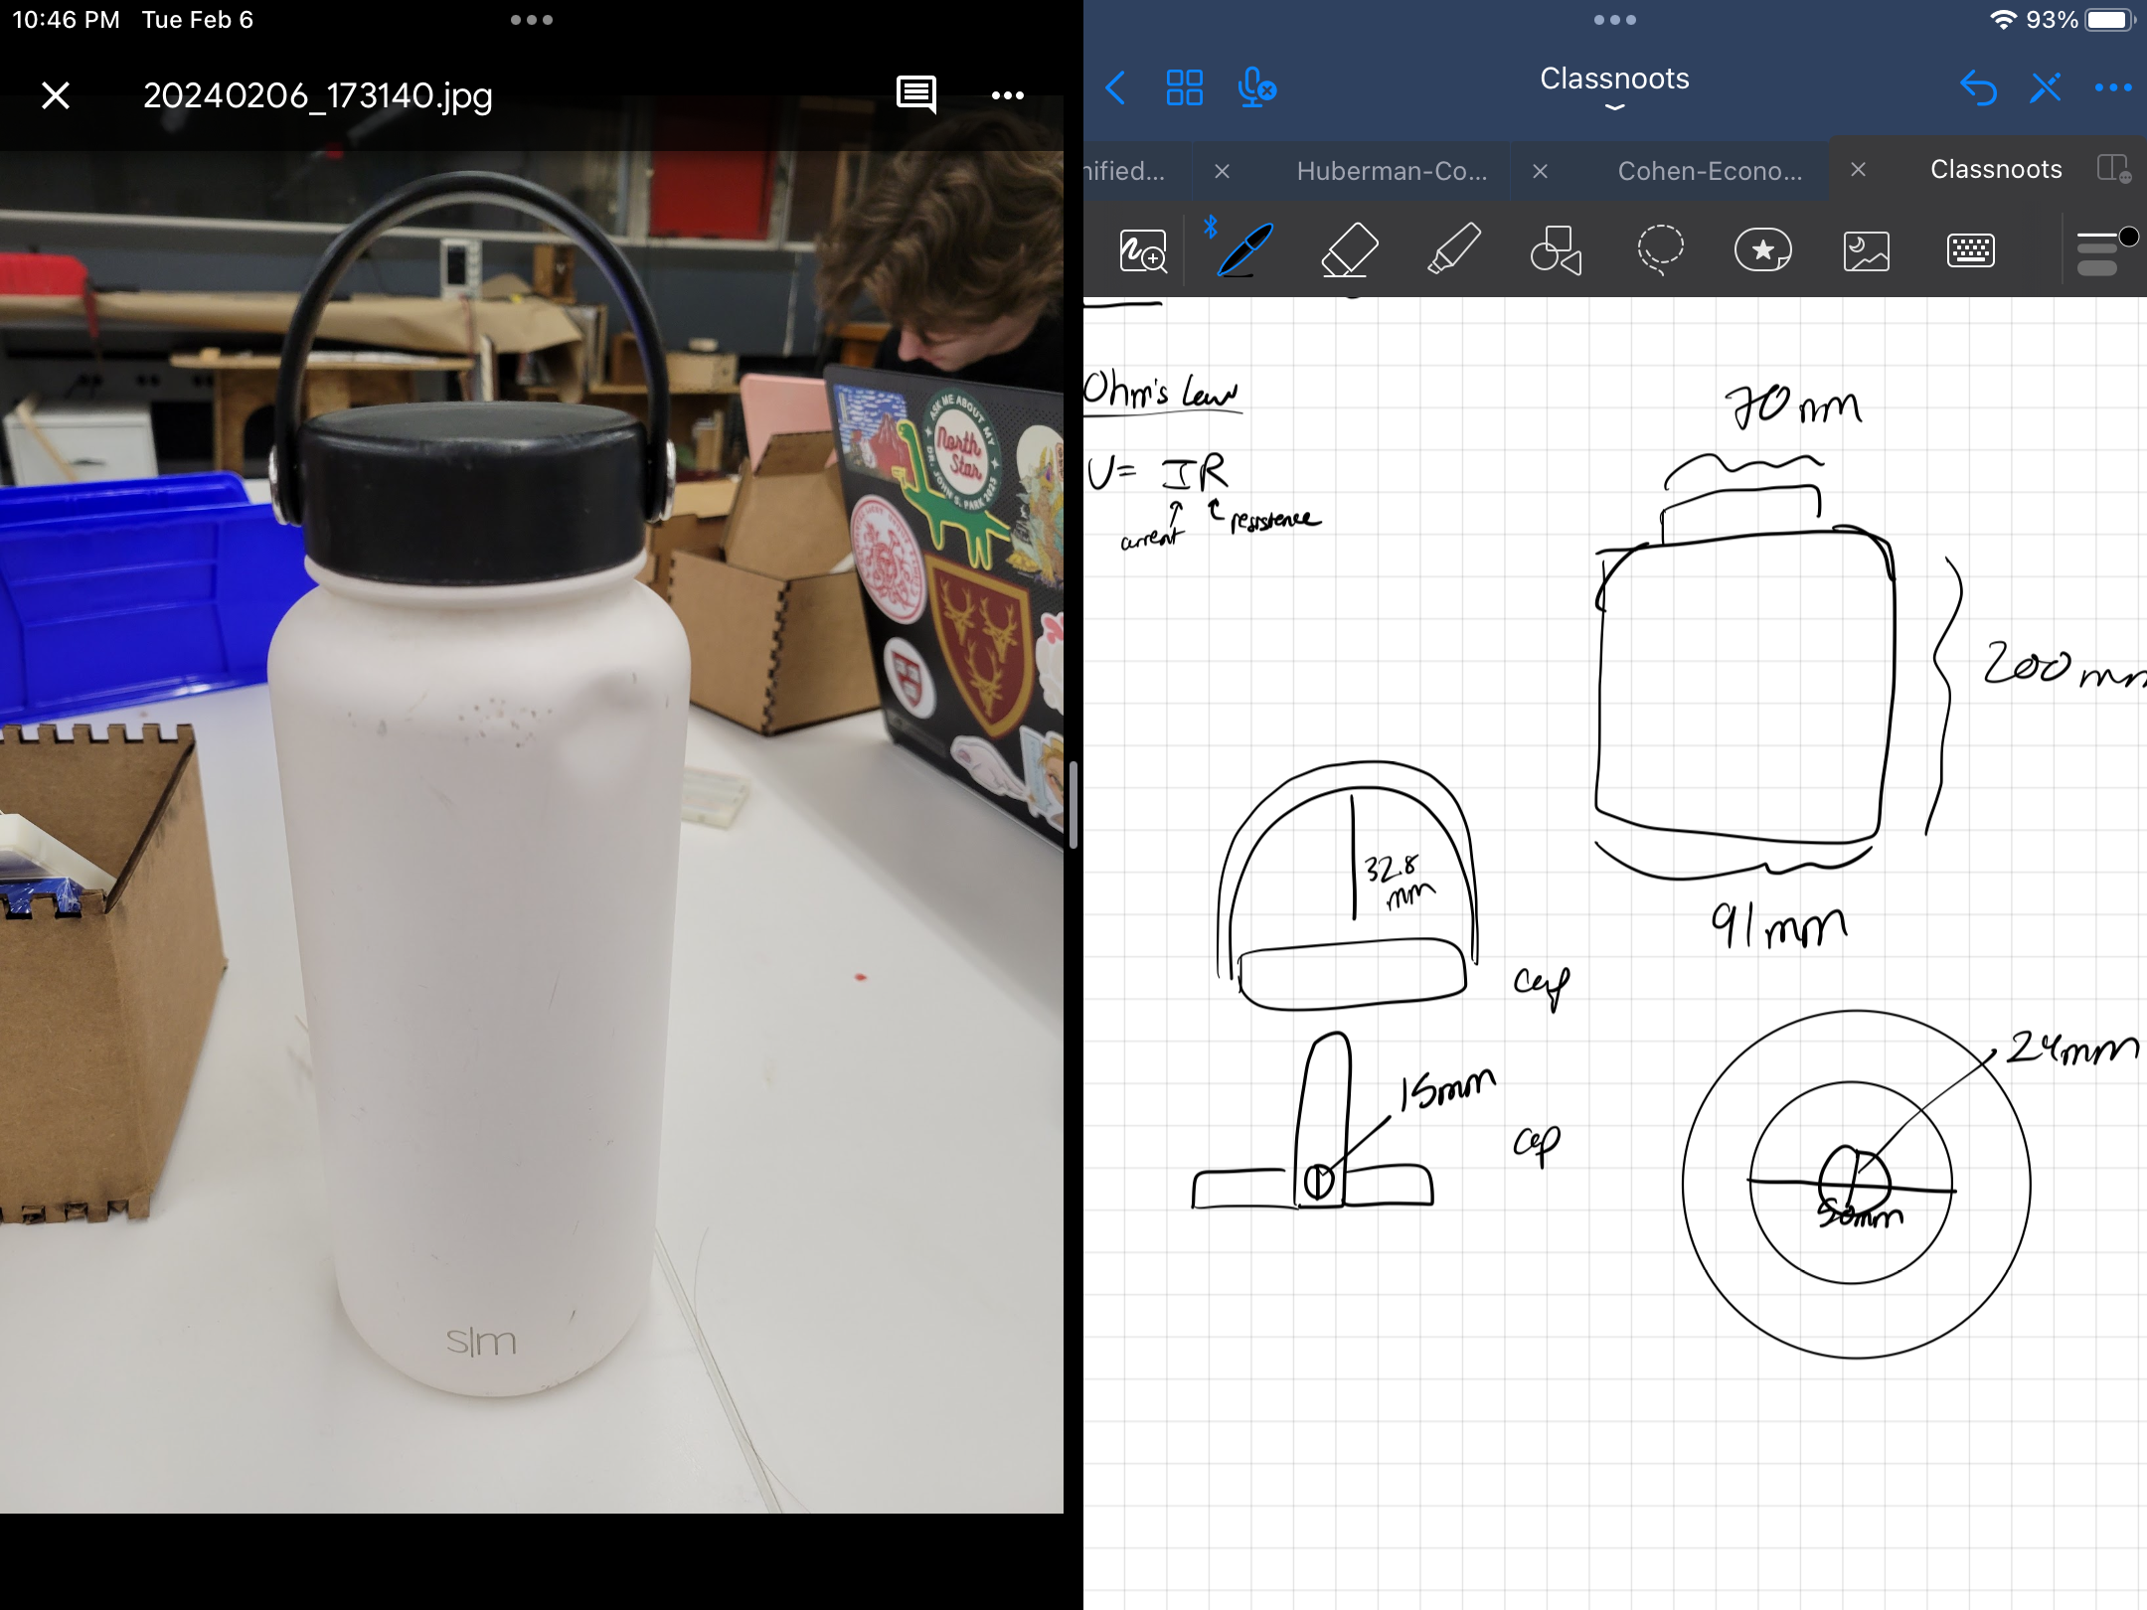Select the Lasso tool
The width and height of the screenshot is (2147, 1610).
point(1659,249)
